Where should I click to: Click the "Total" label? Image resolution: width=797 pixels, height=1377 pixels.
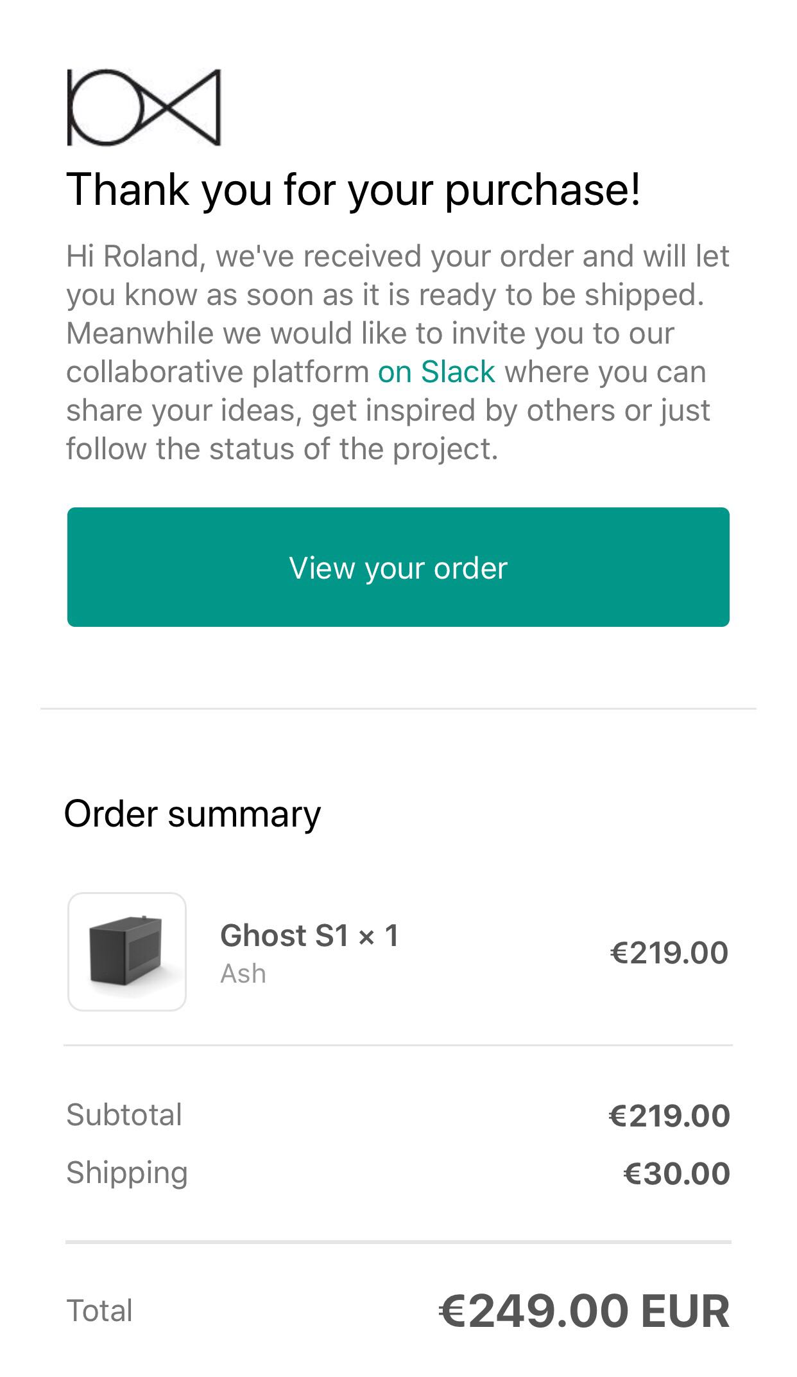point(99,1311)
